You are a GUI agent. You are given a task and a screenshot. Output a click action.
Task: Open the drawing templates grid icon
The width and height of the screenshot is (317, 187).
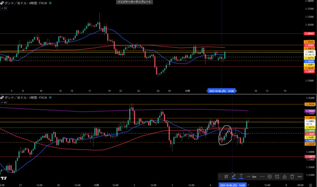[x=226, y=176]
